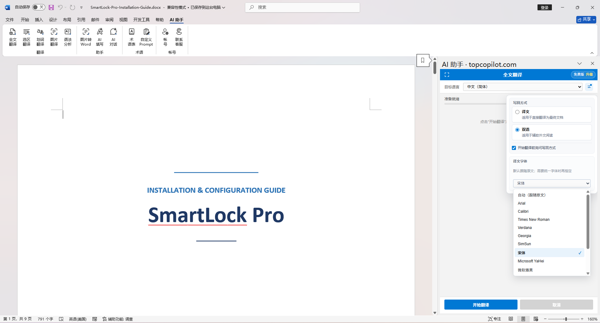Open the 术语表 glossary
This screenshot has width=600, height=323.
click(132, 37)
